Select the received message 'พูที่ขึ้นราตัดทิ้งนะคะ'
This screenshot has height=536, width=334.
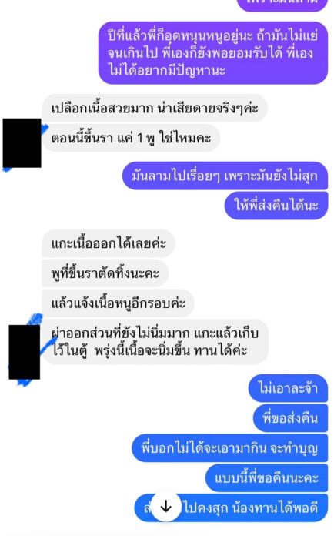coord(105,273)
